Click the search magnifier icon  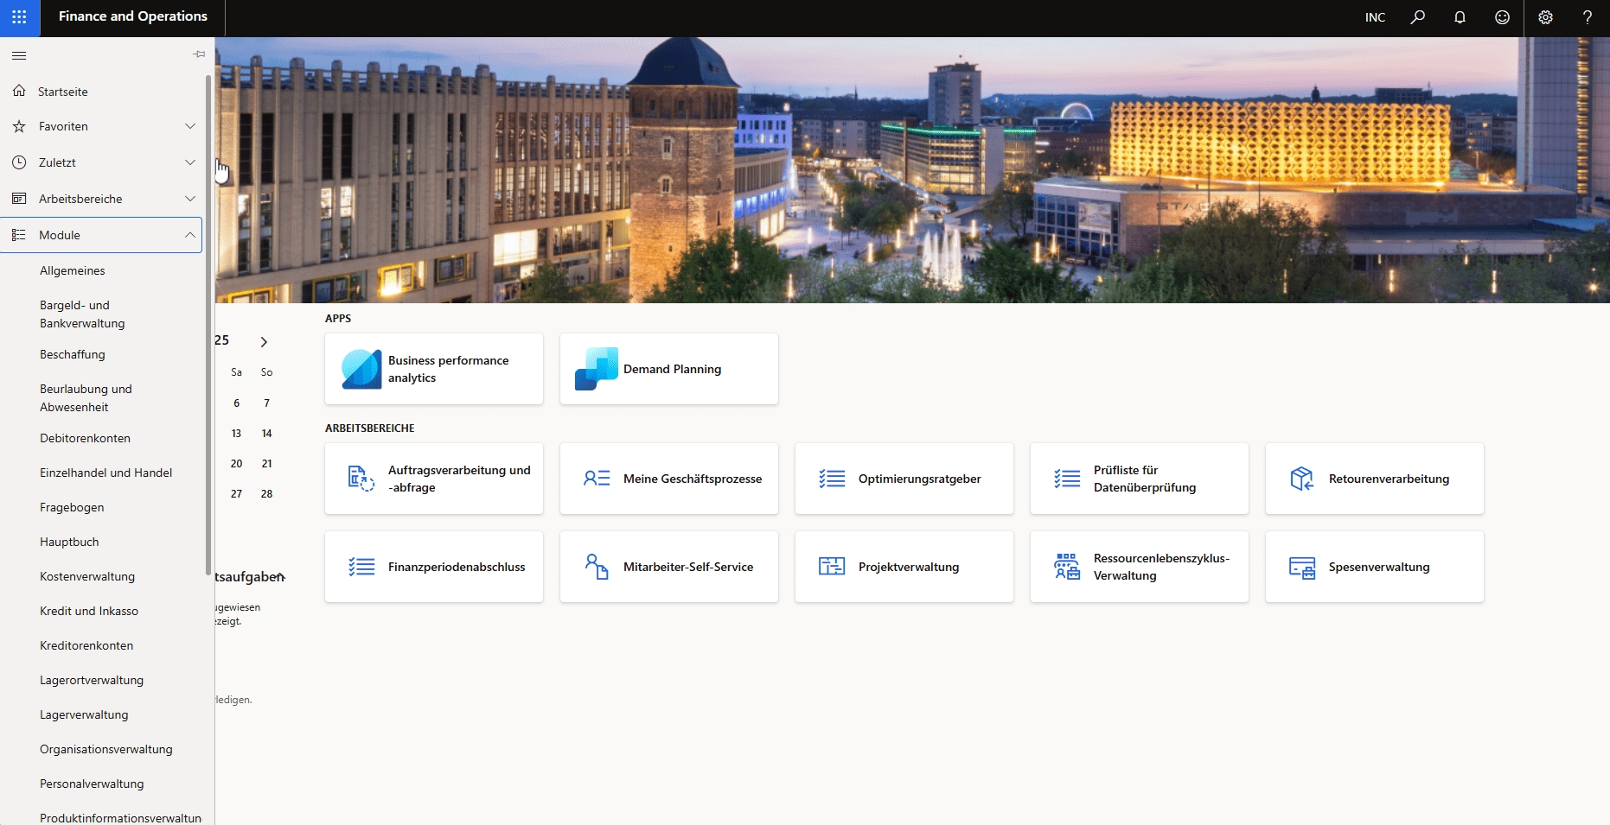(x=1417, y=17)
